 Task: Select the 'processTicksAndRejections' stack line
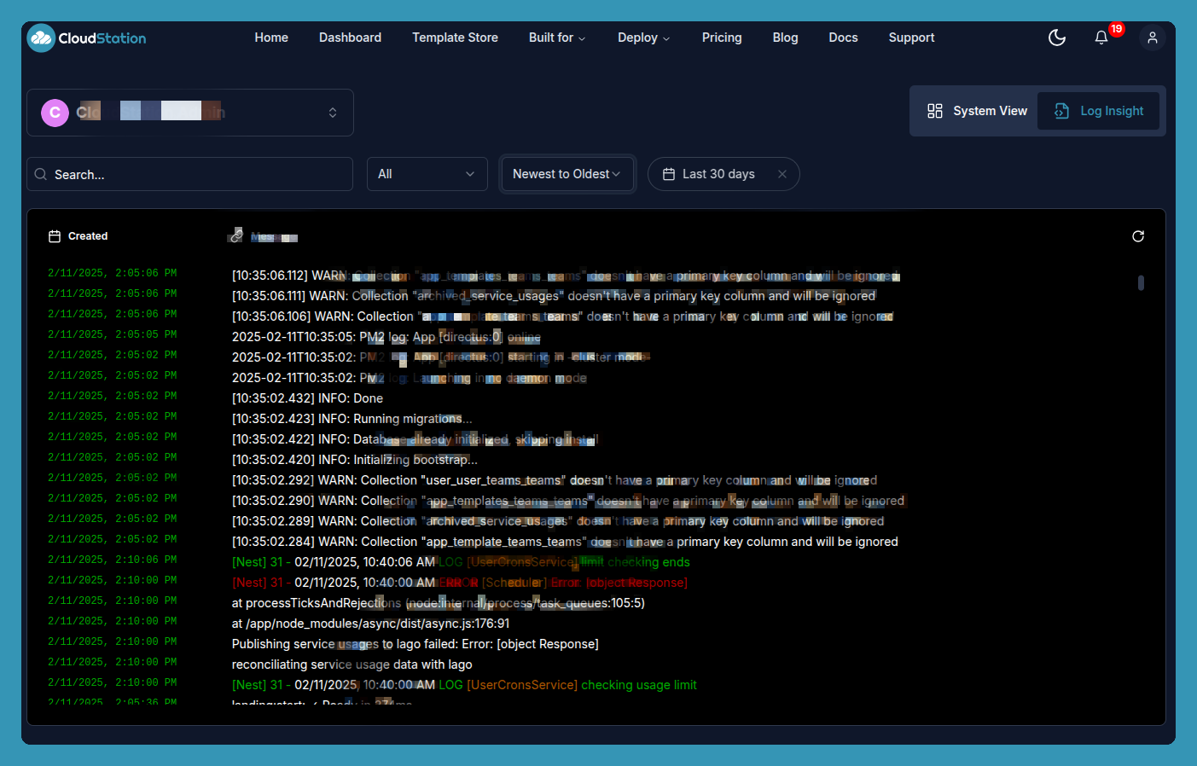[x=439, y=603]
